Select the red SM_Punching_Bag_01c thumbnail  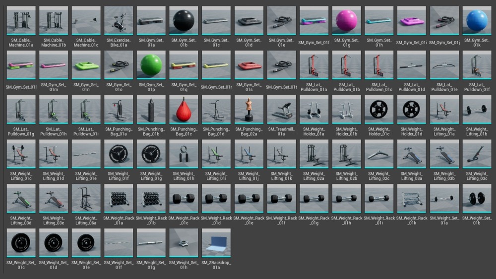[184, 110]
